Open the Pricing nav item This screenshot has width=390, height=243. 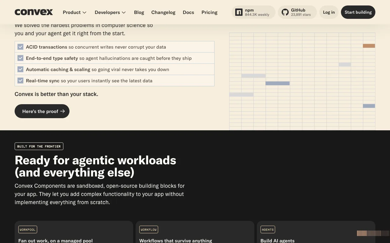[209, 12]
